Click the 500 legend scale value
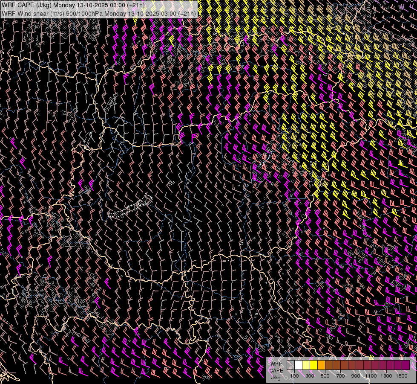This screenshot has width=417, height=384. click(325, 376)
